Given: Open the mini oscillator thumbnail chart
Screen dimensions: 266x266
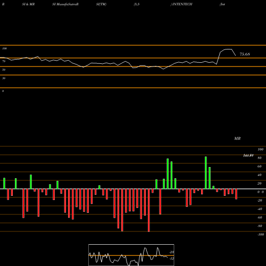Looking at the screenshot, I should (131, 255).
